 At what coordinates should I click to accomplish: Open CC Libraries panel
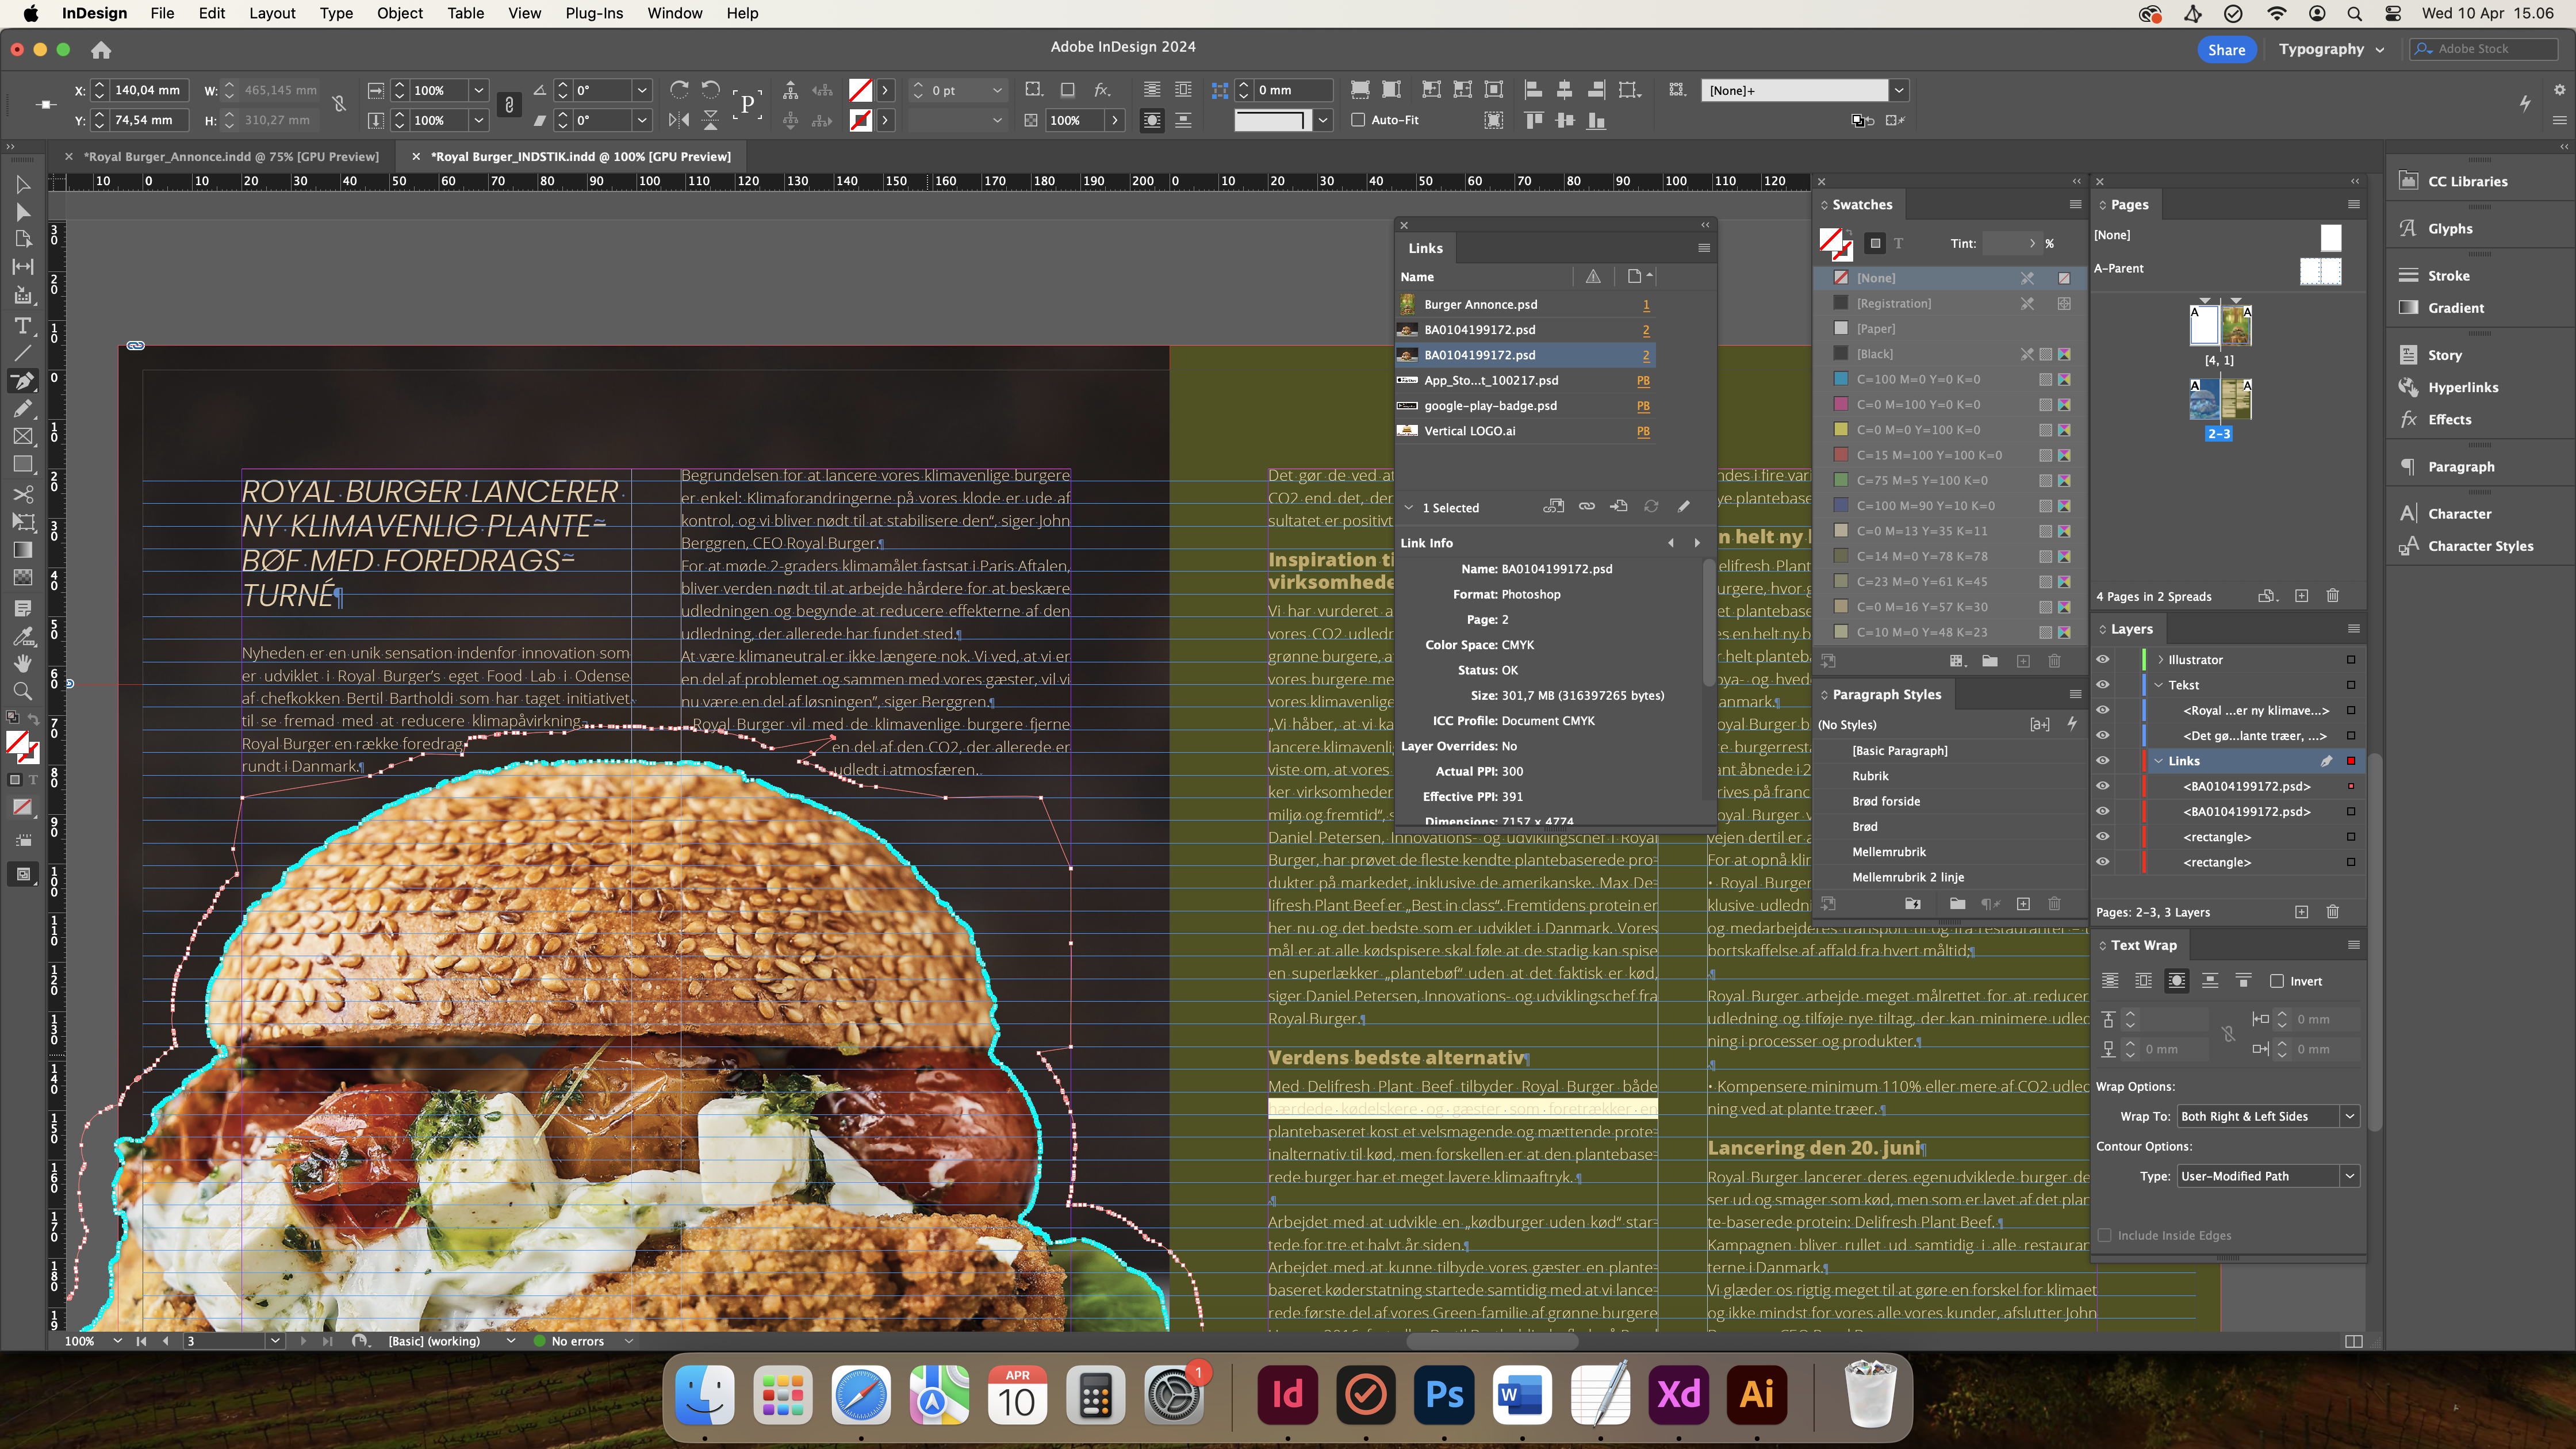coord(2467,181)
